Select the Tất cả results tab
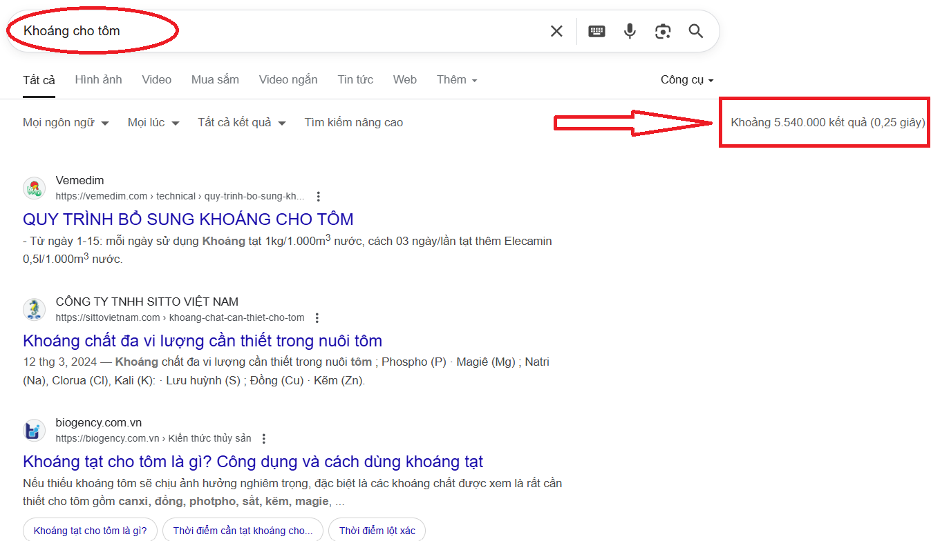Screen dimensions: 931x541 (39, 80)
